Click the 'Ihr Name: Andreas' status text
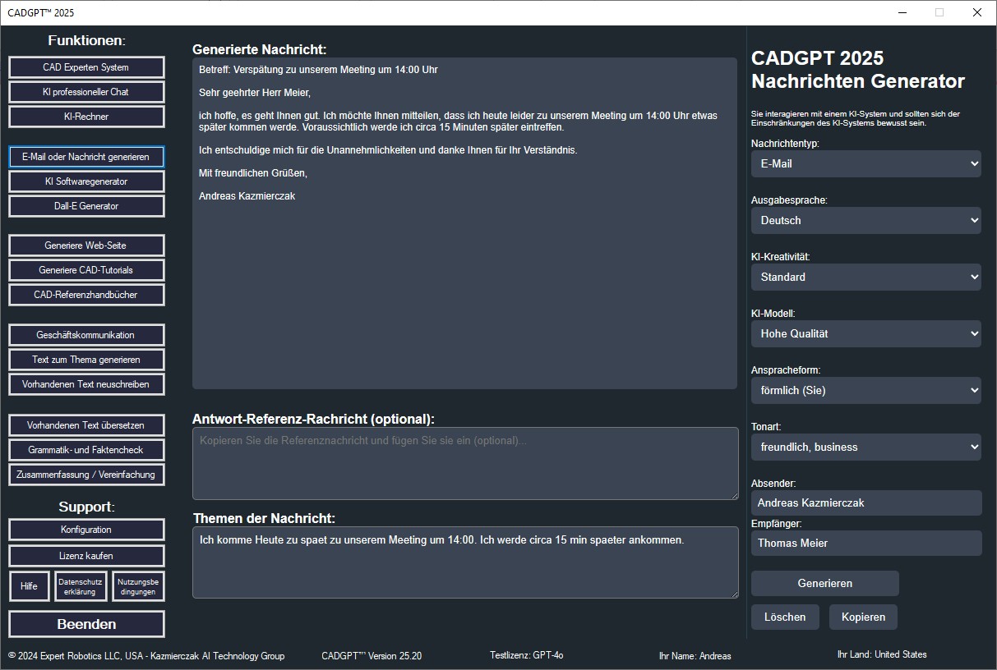This screenshot has width=997, height=670. click(x=695, y=656)
